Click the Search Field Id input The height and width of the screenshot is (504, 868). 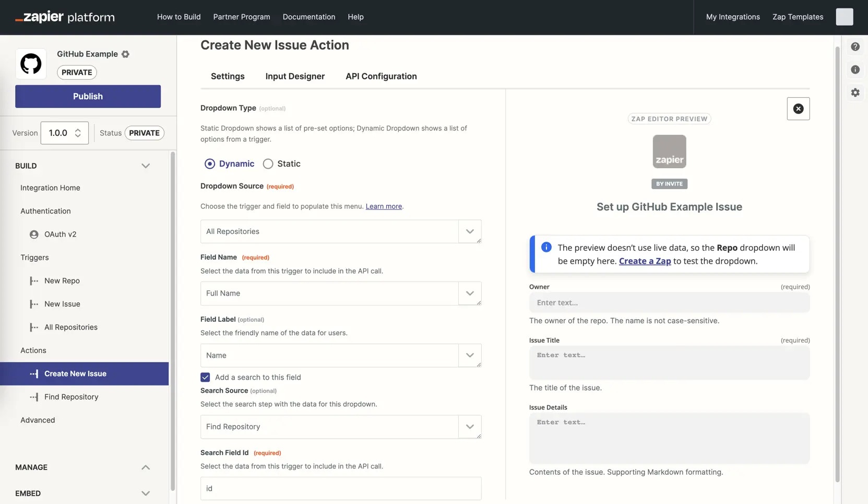(341, 489)
